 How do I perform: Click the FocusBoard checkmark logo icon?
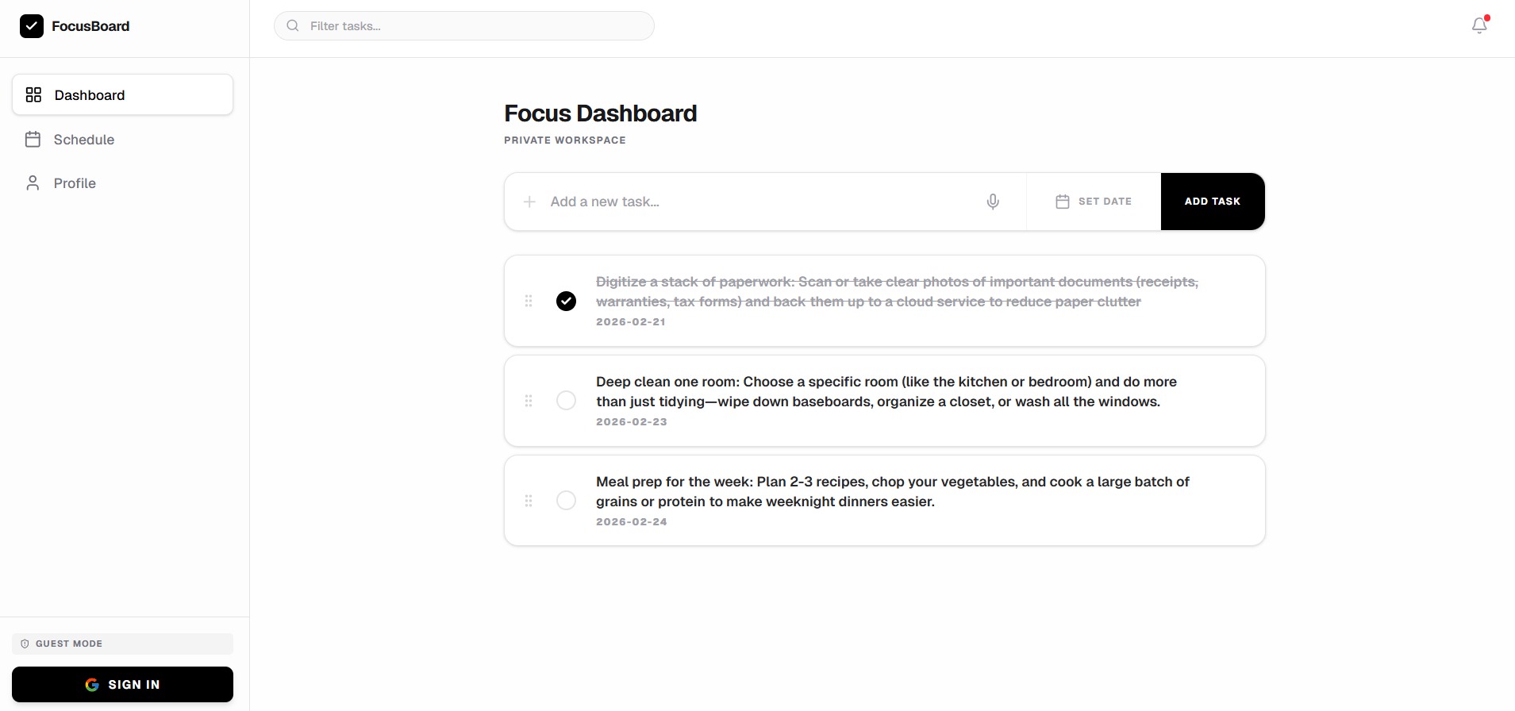tap(32, 26)
